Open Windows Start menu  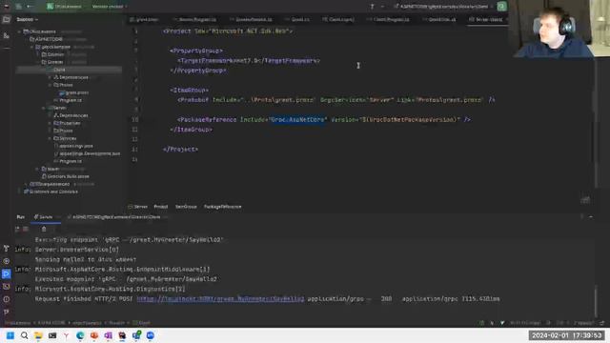[10, 335]
